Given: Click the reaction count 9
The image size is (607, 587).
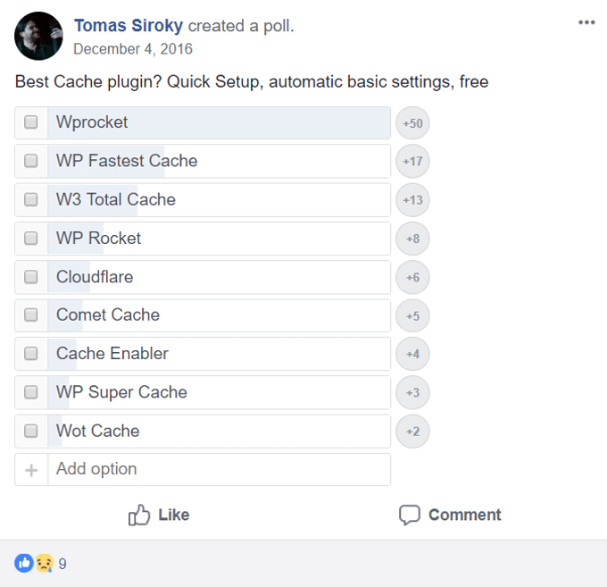Looking at the screenshot, I should coord(62,564).
